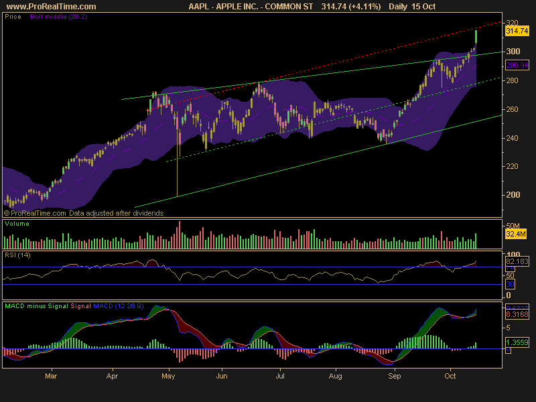Click the 300 price axis label

pos(513,52)
